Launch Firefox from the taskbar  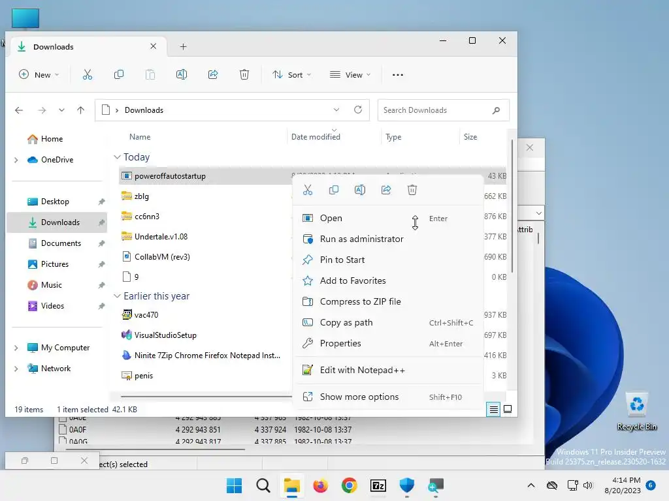(x=320, y=485)
